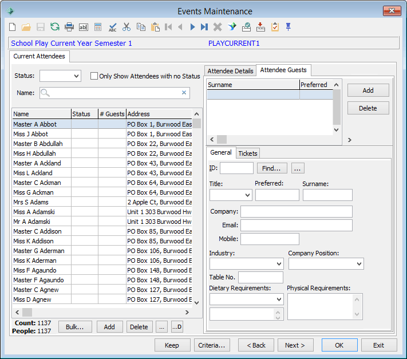This screenshot has height=359, width=407.
Task: Select the Attendee Guests tab
Action: (283, 70)
